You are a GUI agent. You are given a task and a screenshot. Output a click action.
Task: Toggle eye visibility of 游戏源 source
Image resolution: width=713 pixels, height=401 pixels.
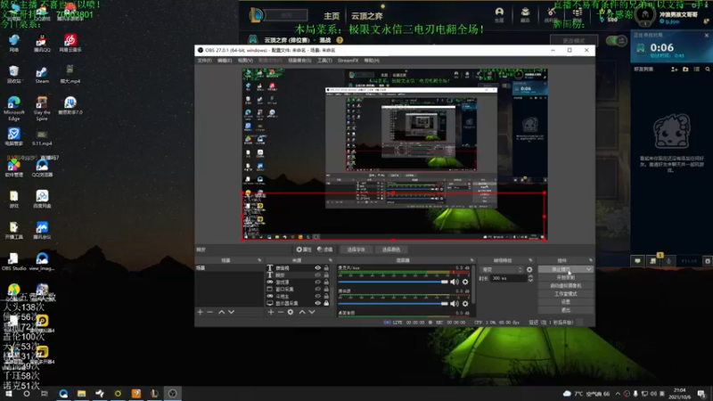(x=318, y=282)
